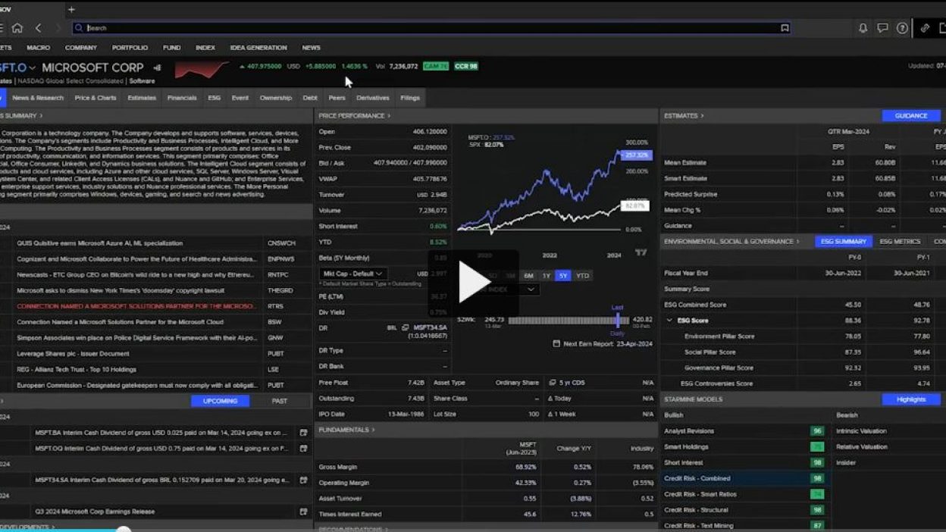Click the Home icon in the navigation bar
This screenshot has height=532, width=946.
(x=17, y=28)
